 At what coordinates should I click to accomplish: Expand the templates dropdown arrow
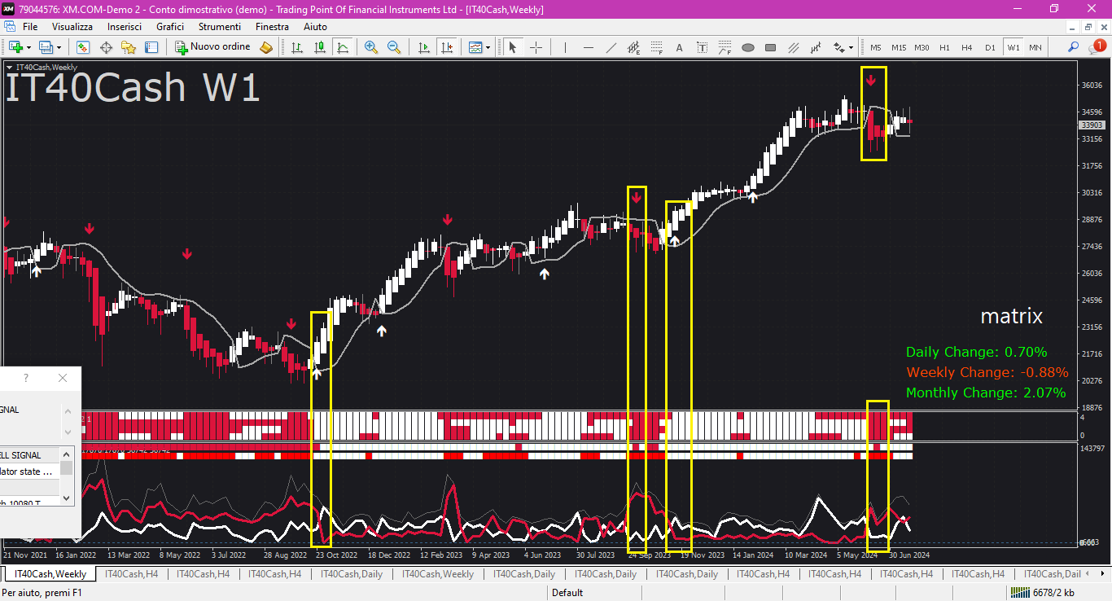(488, 47)
